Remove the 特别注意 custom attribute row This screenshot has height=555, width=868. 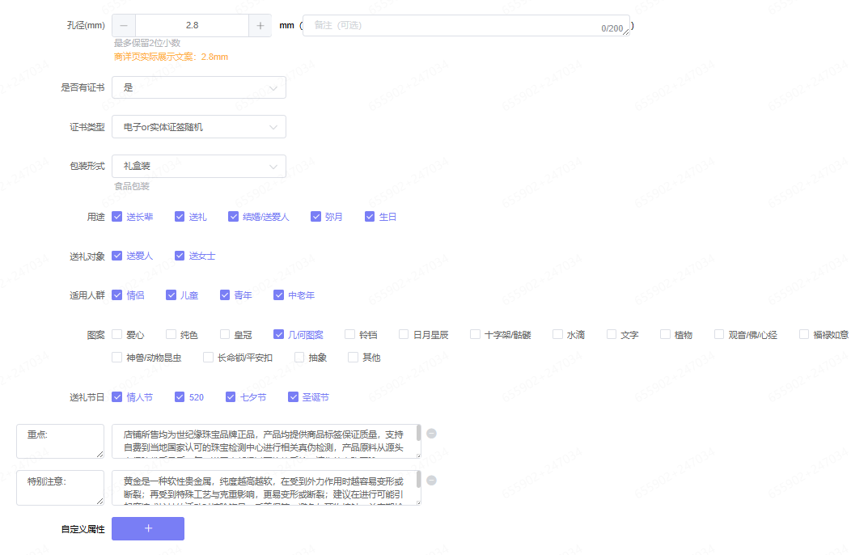[431, 481]
